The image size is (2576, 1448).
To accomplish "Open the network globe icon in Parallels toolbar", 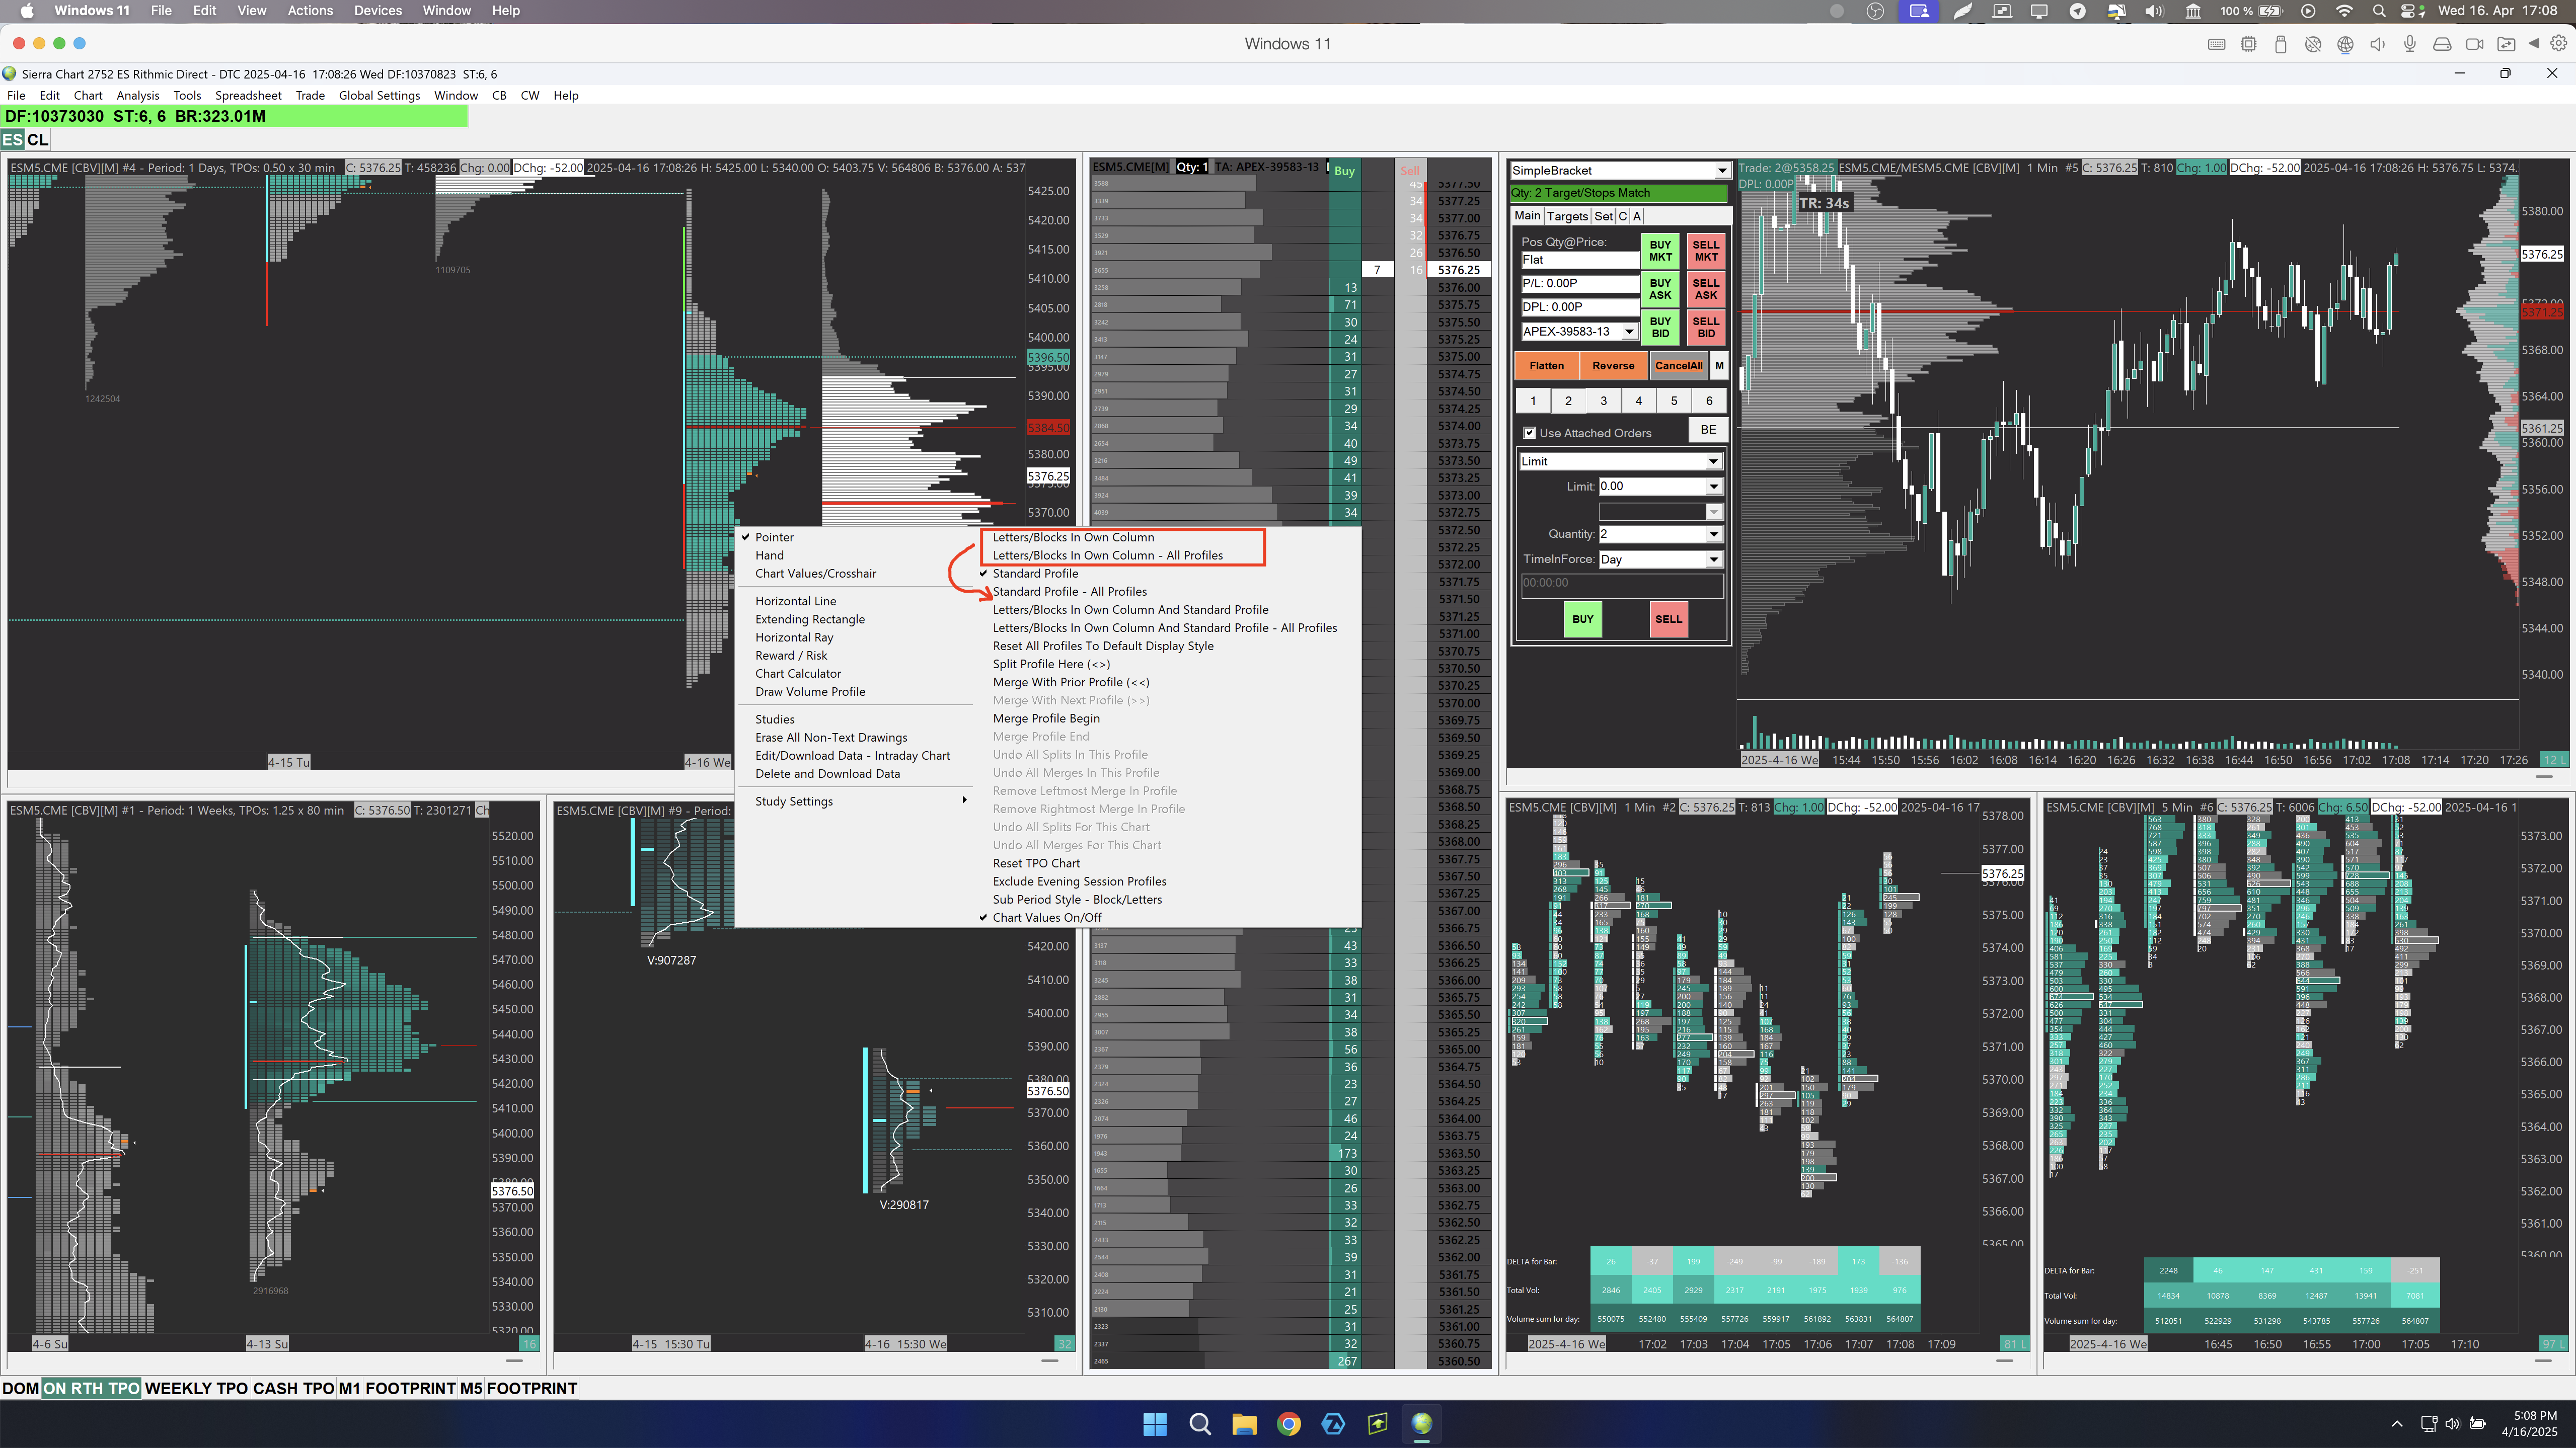I will [x=2345, y=44].
